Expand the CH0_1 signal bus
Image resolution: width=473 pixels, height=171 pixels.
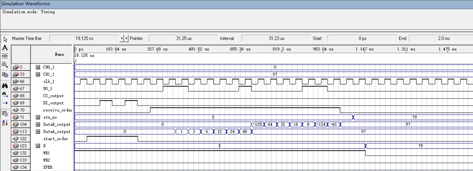(38, 67)
